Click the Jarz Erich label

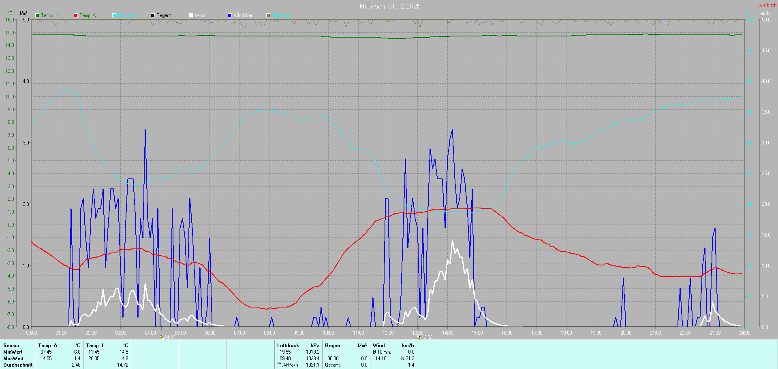767,5
